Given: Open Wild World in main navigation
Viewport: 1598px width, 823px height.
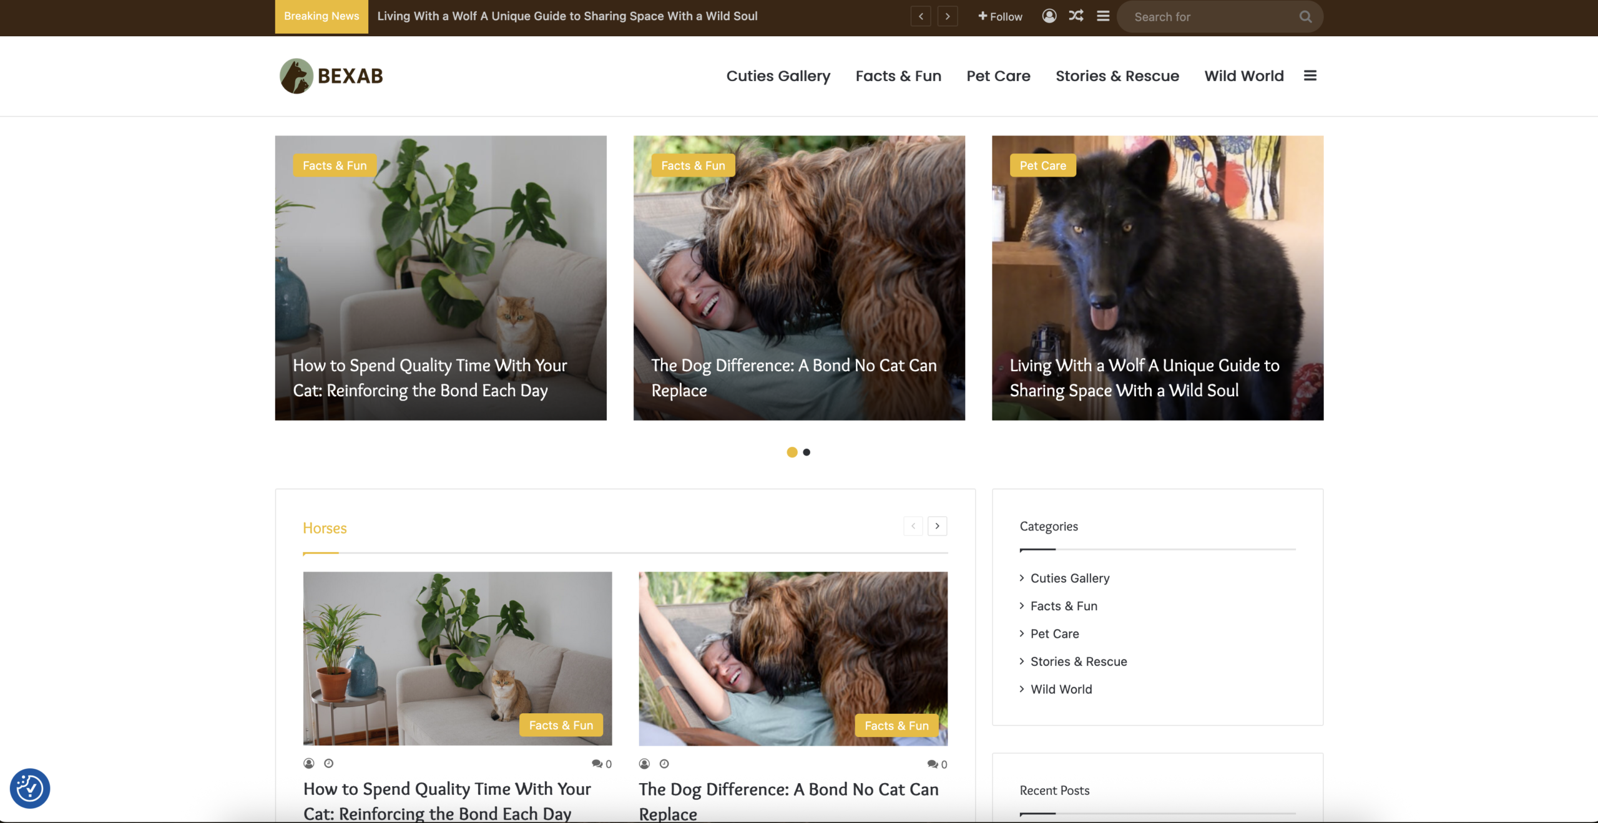Looking at the screenshot, I should pyautogui.click(x=1243, y=76).
